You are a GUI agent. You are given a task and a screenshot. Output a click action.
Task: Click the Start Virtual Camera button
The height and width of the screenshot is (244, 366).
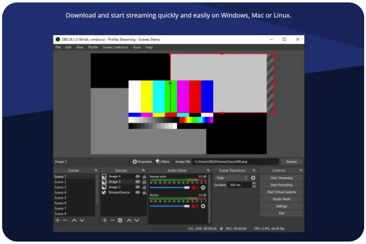coord(281,192)
